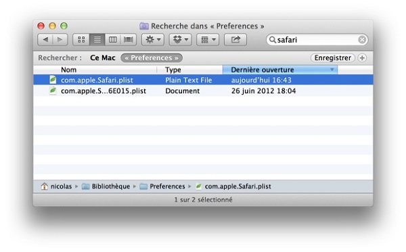Click nicolas in the path bar
The width and height of the screenshot is (406, 252).
(61, 186)
